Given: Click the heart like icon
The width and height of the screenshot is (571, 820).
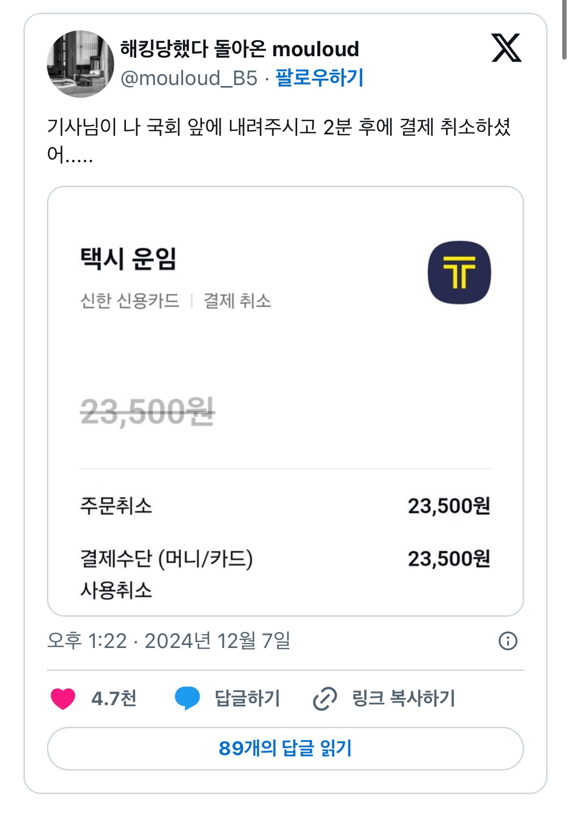Looking at the screenshot, I should click(63, 698).
